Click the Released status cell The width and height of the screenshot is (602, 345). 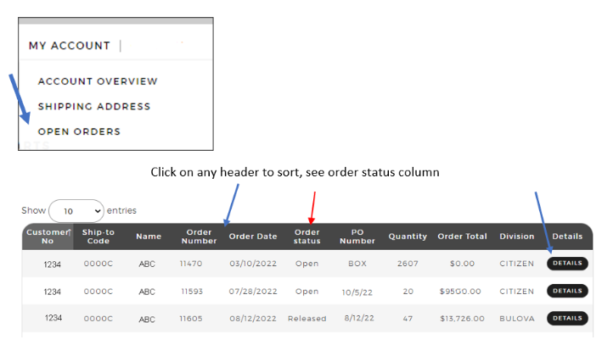pos(307,319)
